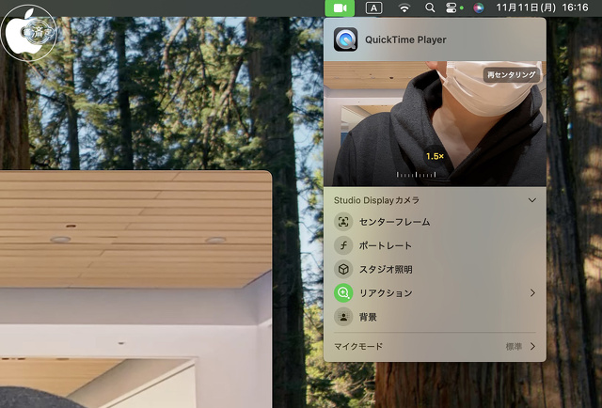Expand マイクモード options chevron
This screenshot has width=602, height=408.
[532, 347]
